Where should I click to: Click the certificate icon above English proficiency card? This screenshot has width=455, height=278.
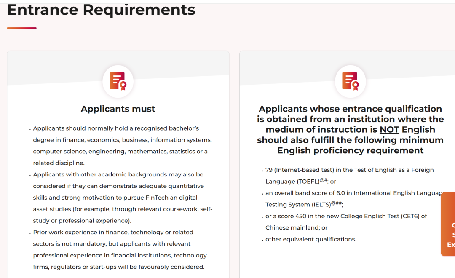350,81
